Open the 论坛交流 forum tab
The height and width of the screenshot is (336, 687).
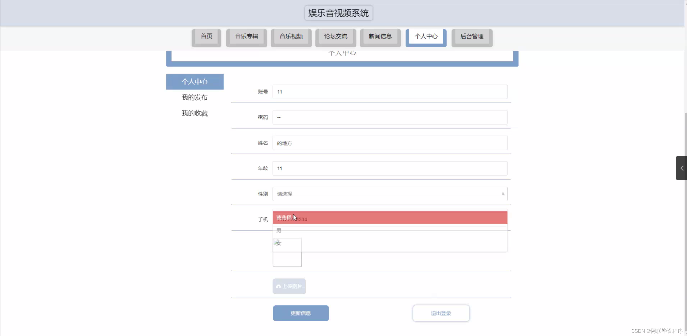point(335,37)
